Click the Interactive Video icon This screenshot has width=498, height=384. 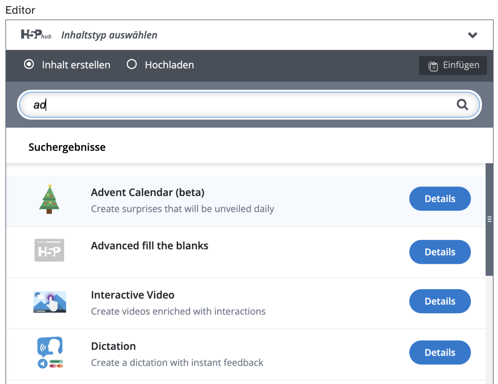pos(49,302)
